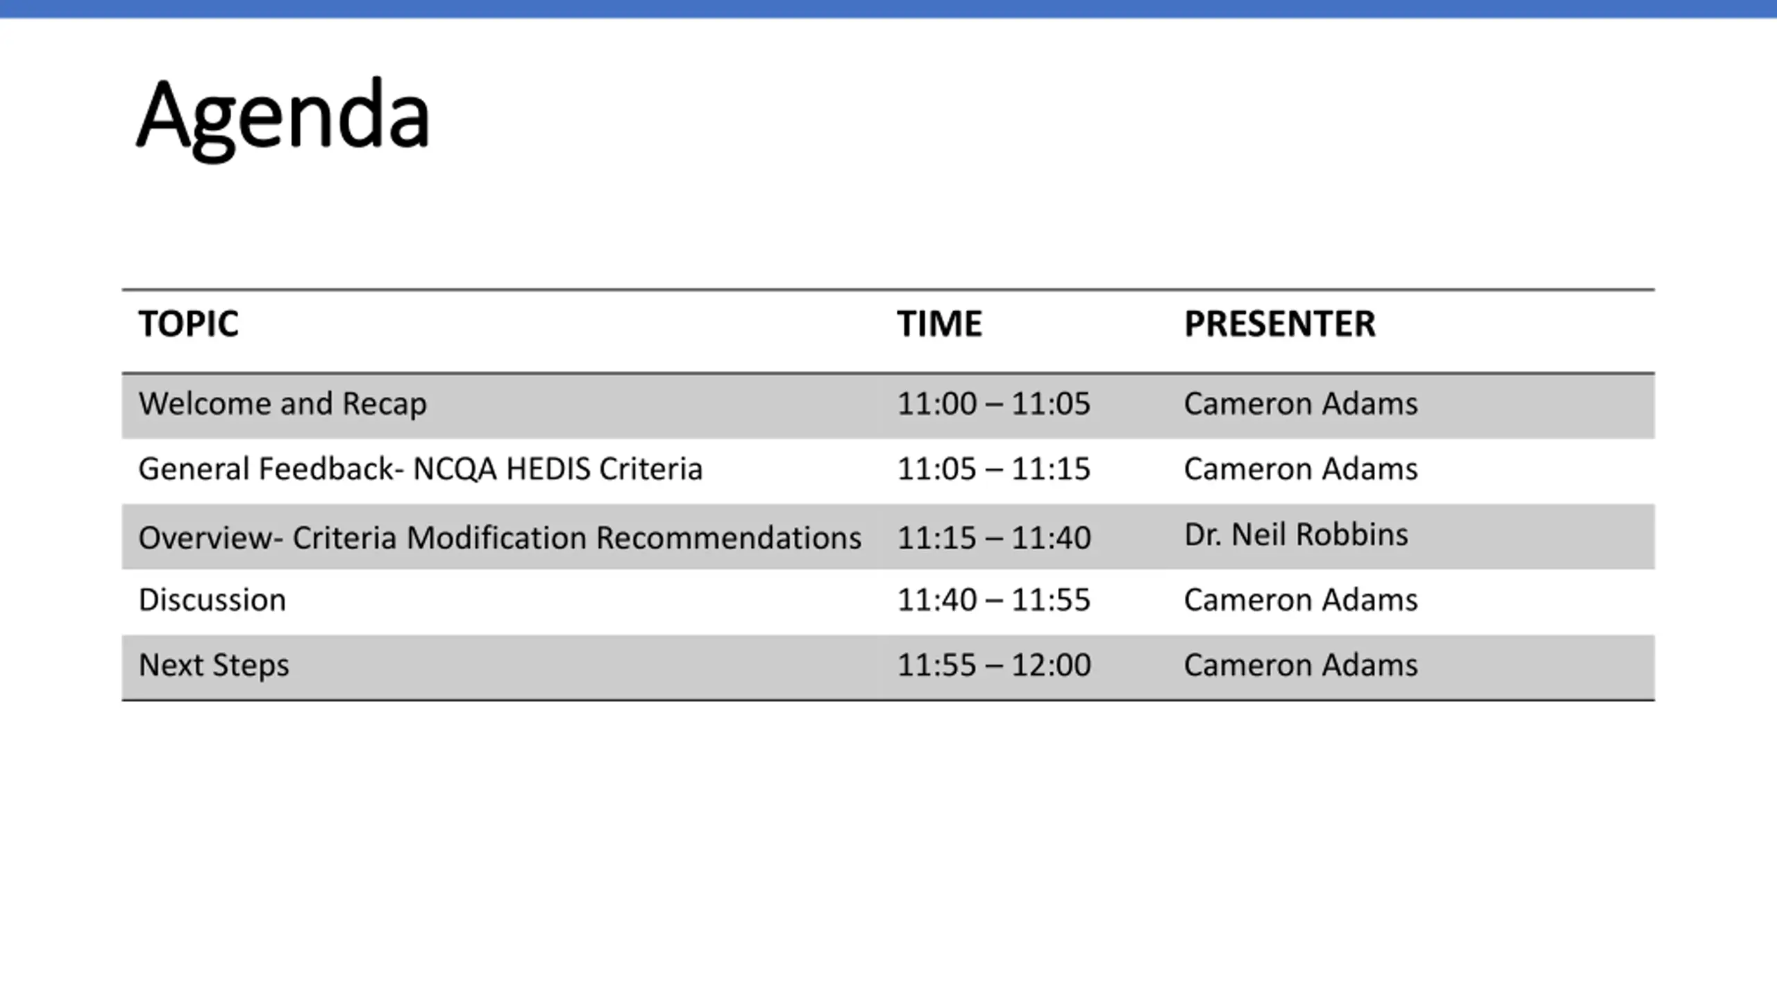Screen dimensions: 1777x1000
Task: Click Cameron Adams in Welcome and Recap row
Action: 1301,404
